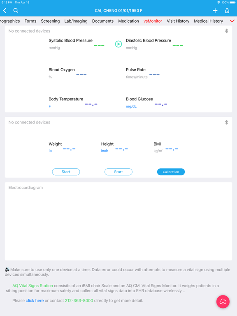Image resolution: width=237 pixels, height=316 pixels.
Task: Tap phone number 212-363-8000
Action: click(x=79, y=300)
